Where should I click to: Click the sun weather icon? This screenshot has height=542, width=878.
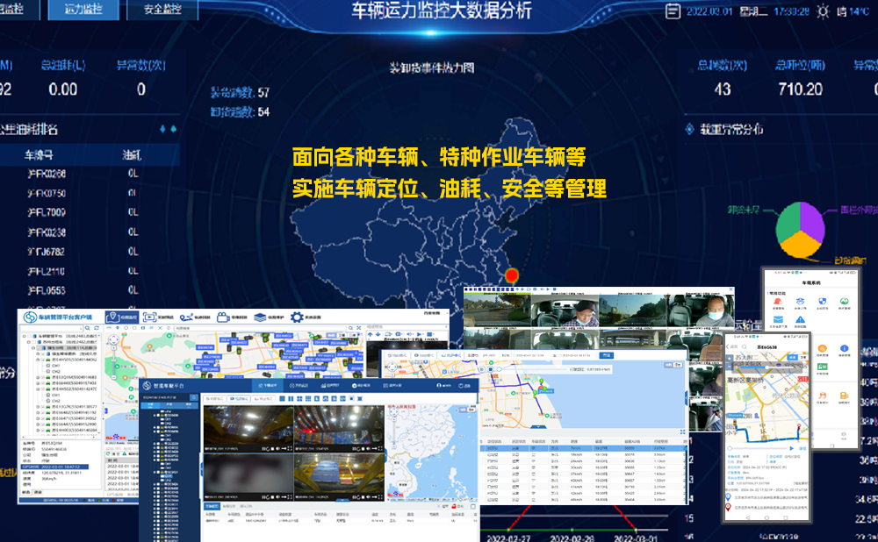click(822, 11)
